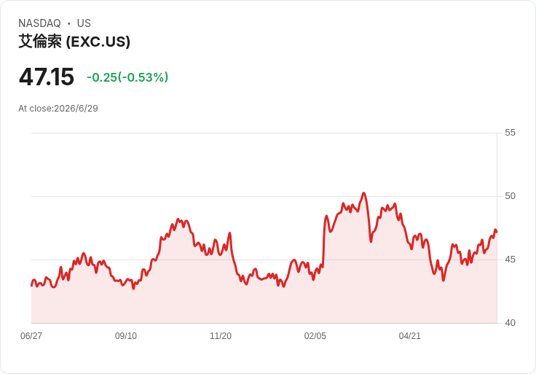Click the stock name 艾倫索 (EXC.US)
Image resolution: width=536 pixels, height=374 pixels.
pos(74,42)
